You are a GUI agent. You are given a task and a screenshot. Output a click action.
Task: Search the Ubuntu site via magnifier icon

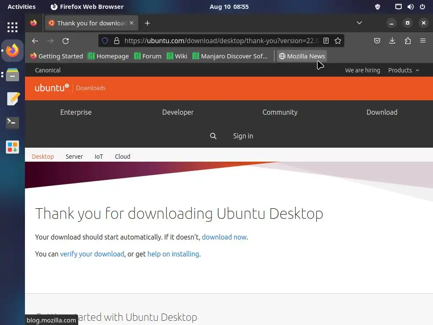(x=213, y=136)
